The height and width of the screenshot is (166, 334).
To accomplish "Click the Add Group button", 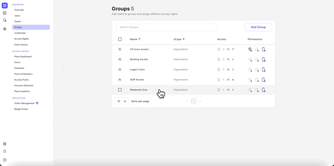I will (258, 27).
